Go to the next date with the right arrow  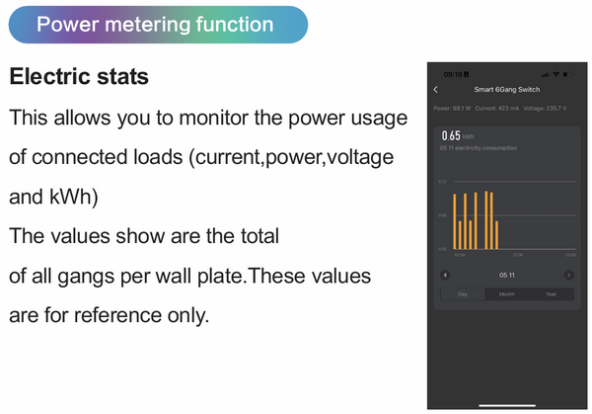pos(569,275)
